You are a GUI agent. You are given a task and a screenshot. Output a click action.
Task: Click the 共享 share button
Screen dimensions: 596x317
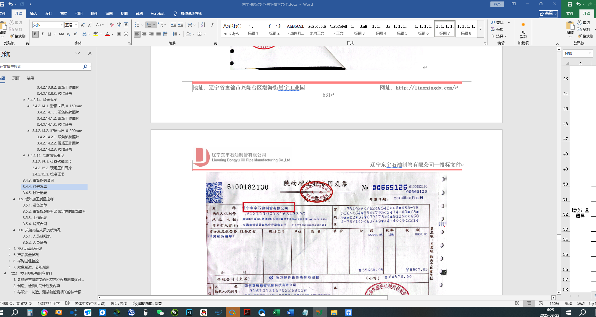tap(548, 14)
